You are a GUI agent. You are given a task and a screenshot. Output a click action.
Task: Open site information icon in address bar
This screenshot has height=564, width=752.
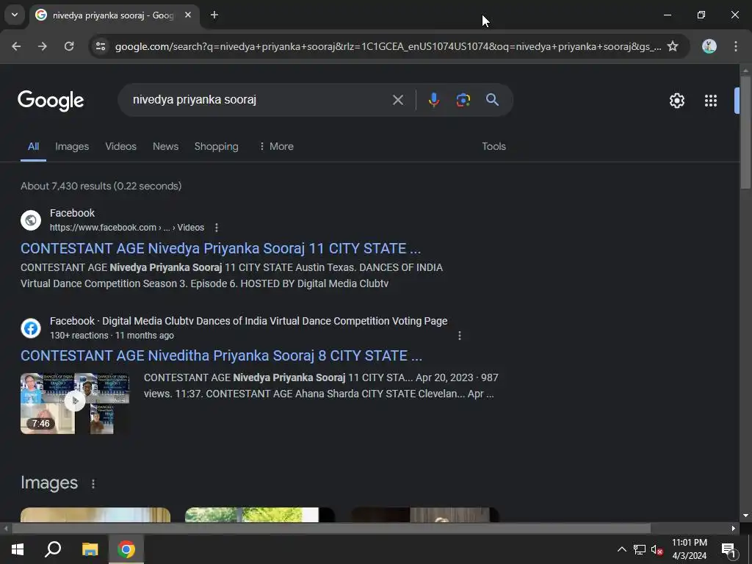(x=101, y=46)
